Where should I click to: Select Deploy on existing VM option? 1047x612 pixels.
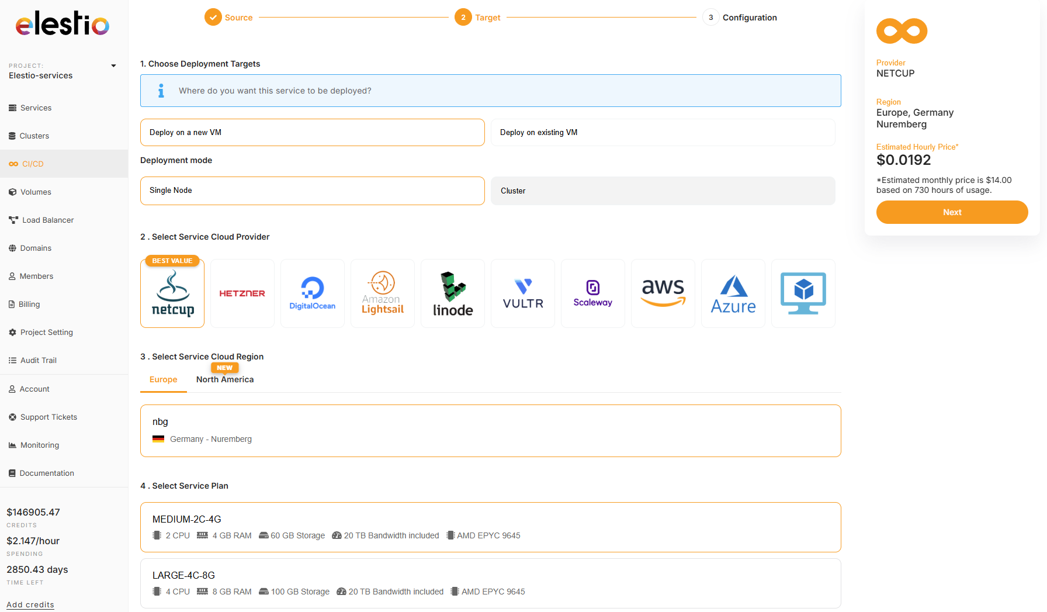click(663, 133)
